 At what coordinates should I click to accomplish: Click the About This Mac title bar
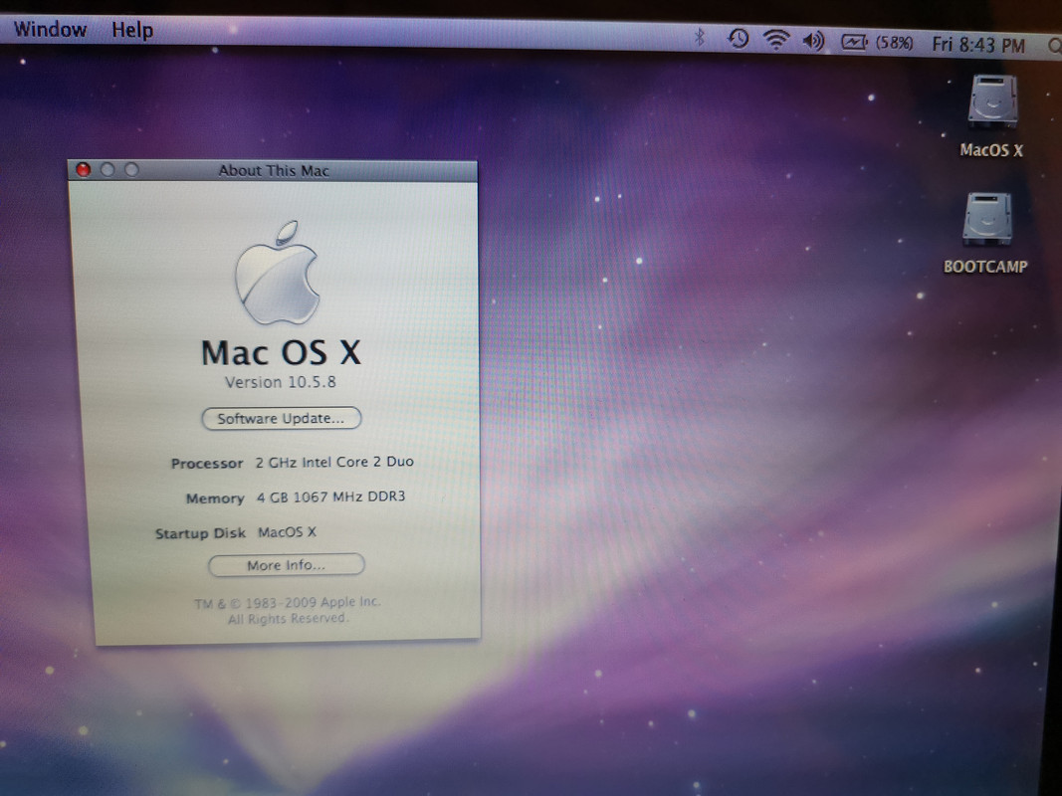click(273, 170)
